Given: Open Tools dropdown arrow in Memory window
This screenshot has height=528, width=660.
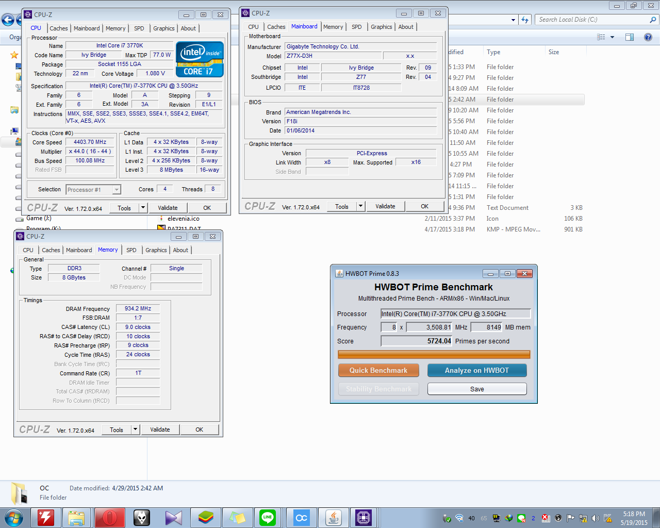Looking at the screenshot, I should (x=135, y=429).
